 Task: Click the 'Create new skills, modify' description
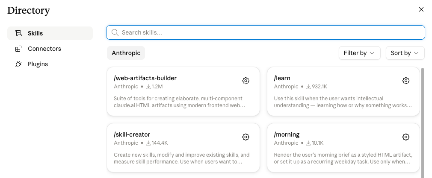click(x=181, y=158)
